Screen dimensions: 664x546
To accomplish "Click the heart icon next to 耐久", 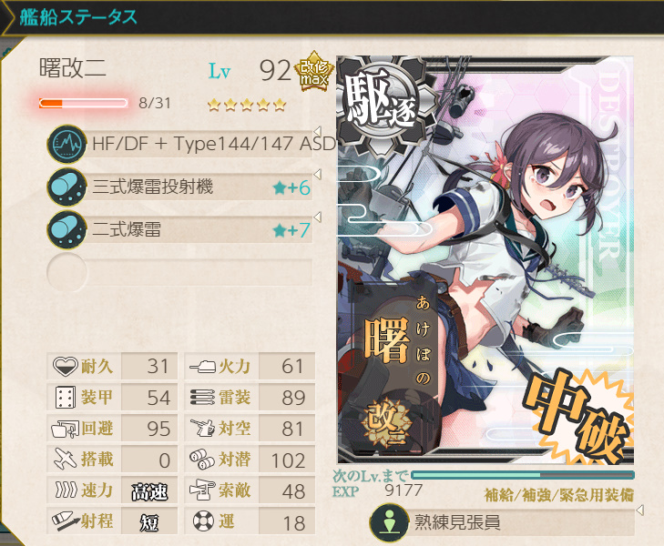I will point(66,366).
